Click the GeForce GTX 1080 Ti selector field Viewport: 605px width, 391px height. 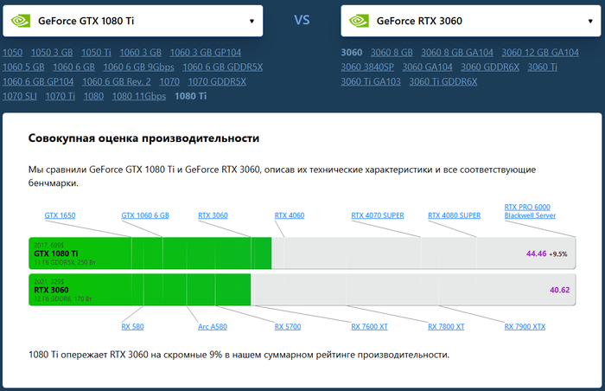(x=133, y=21)
